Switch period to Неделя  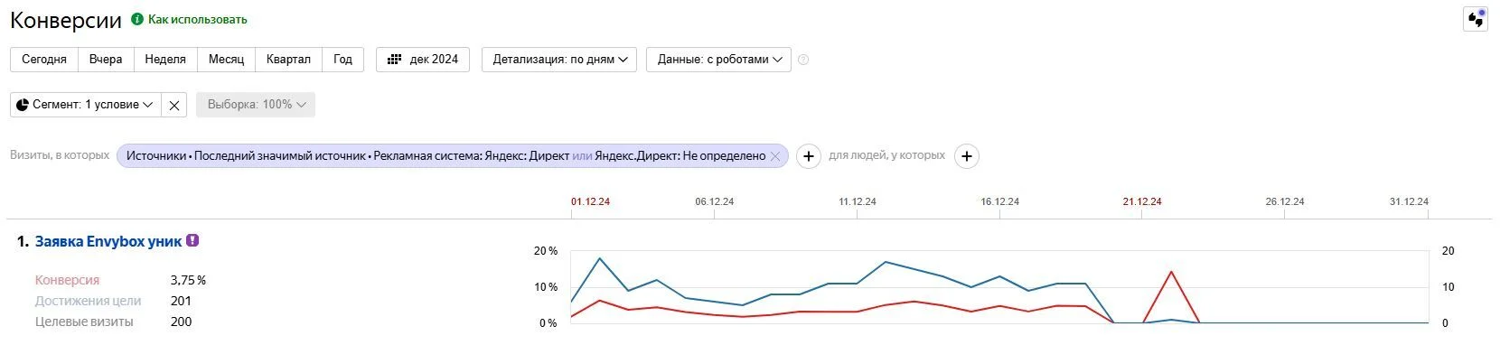165,60
